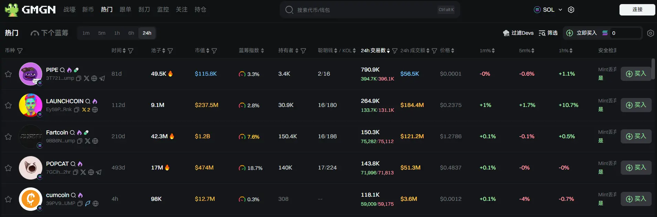657x217 pixels.
Task: Switch to the 1h timeframe tab
Action: tap(117, 33)
